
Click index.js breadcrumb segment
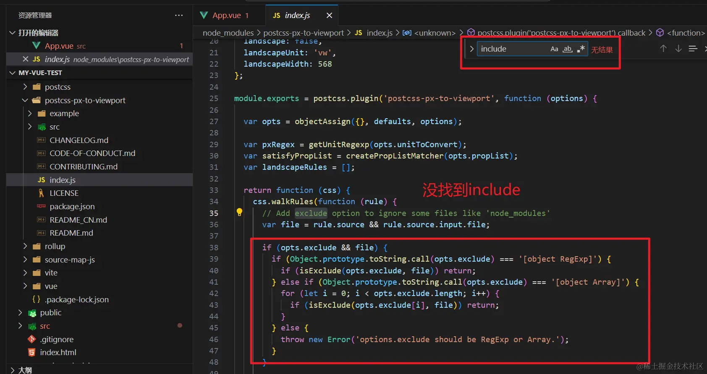click(380, 33)
